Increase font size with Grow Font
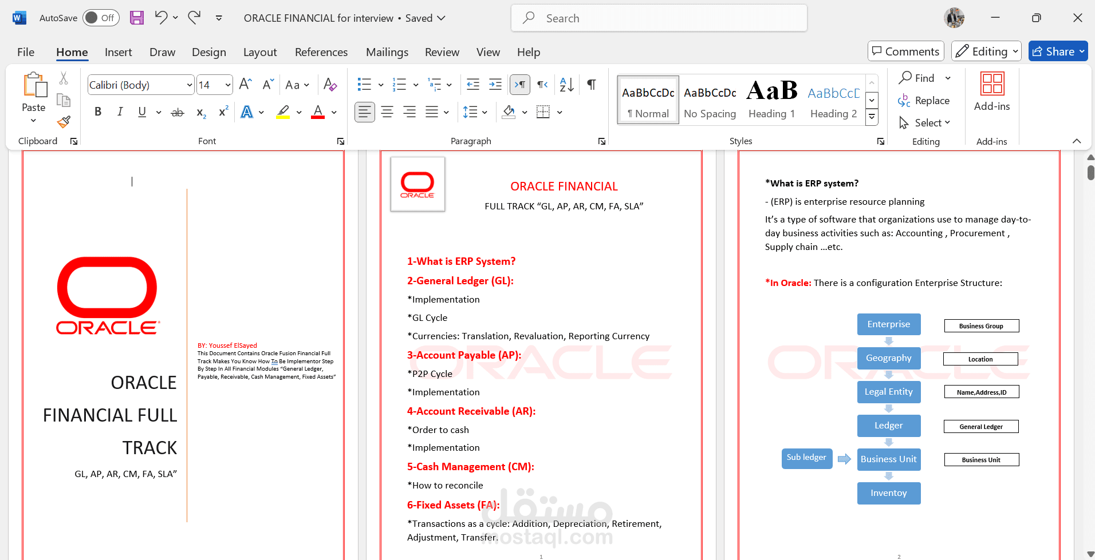 pos(245,85)
